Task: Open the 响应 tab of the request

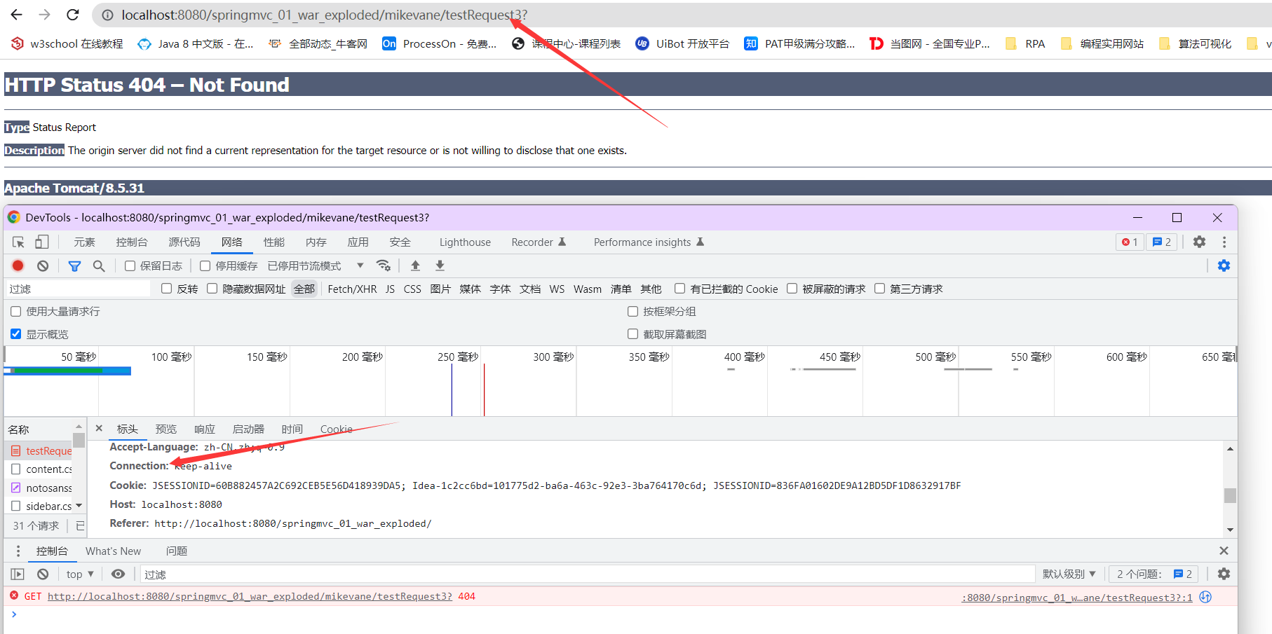Action: pyautogui.click(x=205, y=429)
